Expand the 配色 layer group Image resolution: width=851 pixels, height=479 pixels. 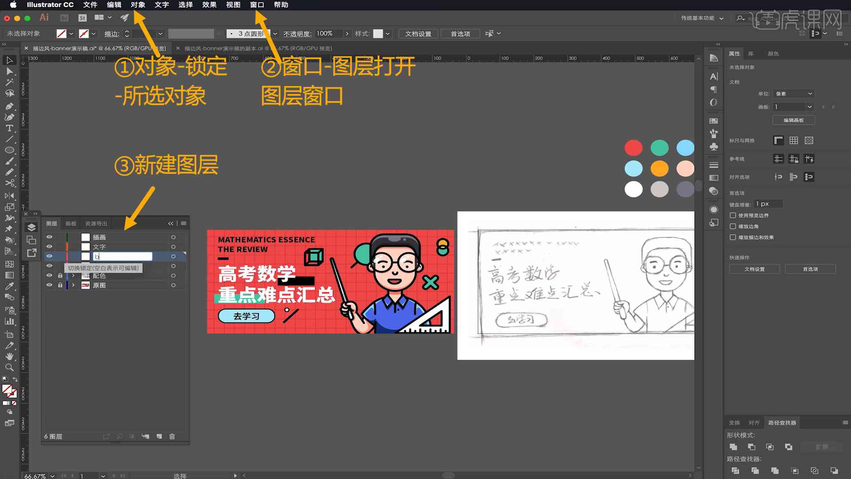pos(73,275)
